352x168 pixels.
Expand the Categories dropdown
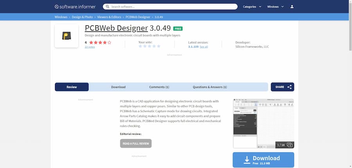252,7
